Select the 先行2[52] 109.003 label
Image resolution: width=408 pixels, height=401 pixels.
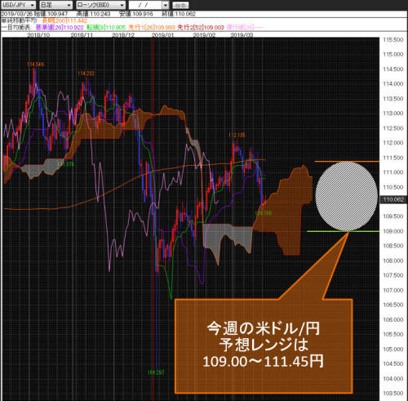[201, 27]
